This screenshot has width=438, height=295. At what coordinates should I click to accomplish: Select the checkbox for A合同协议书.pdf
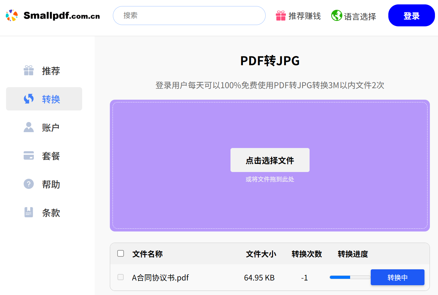(120, 277)
